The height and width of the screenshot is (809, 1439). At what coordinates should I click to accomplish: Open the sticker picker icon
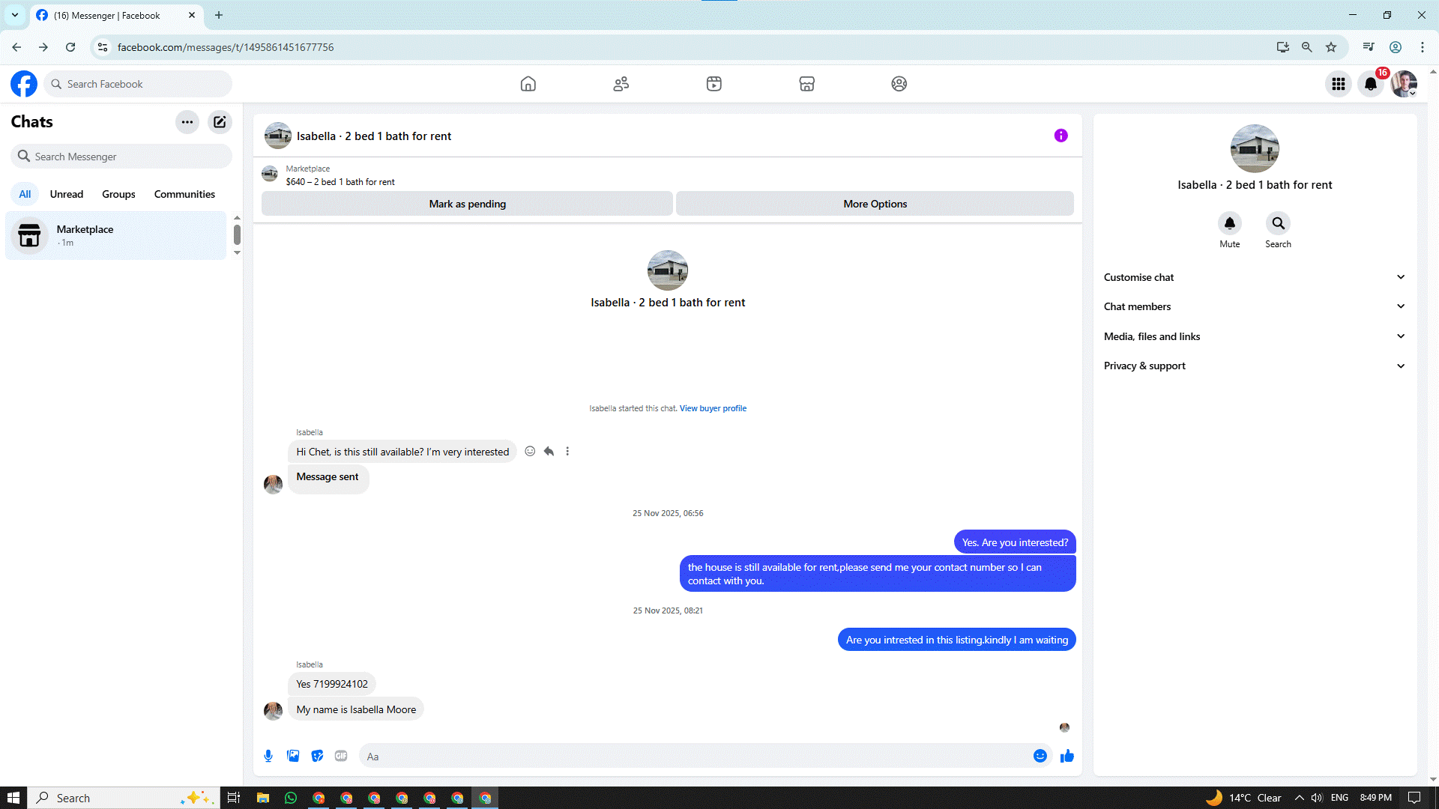click(x=317, y=756)
